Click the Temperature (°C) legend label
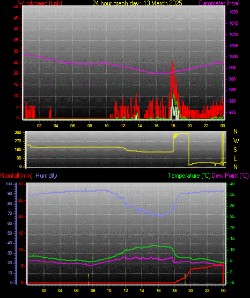The height and width of the screenshot is (298, 250). pos(189,176)
